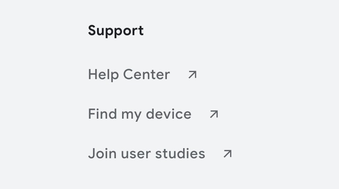Screen dimensions: 339x189
Task: Open the Join user studies link
Action: pos(146,154)
